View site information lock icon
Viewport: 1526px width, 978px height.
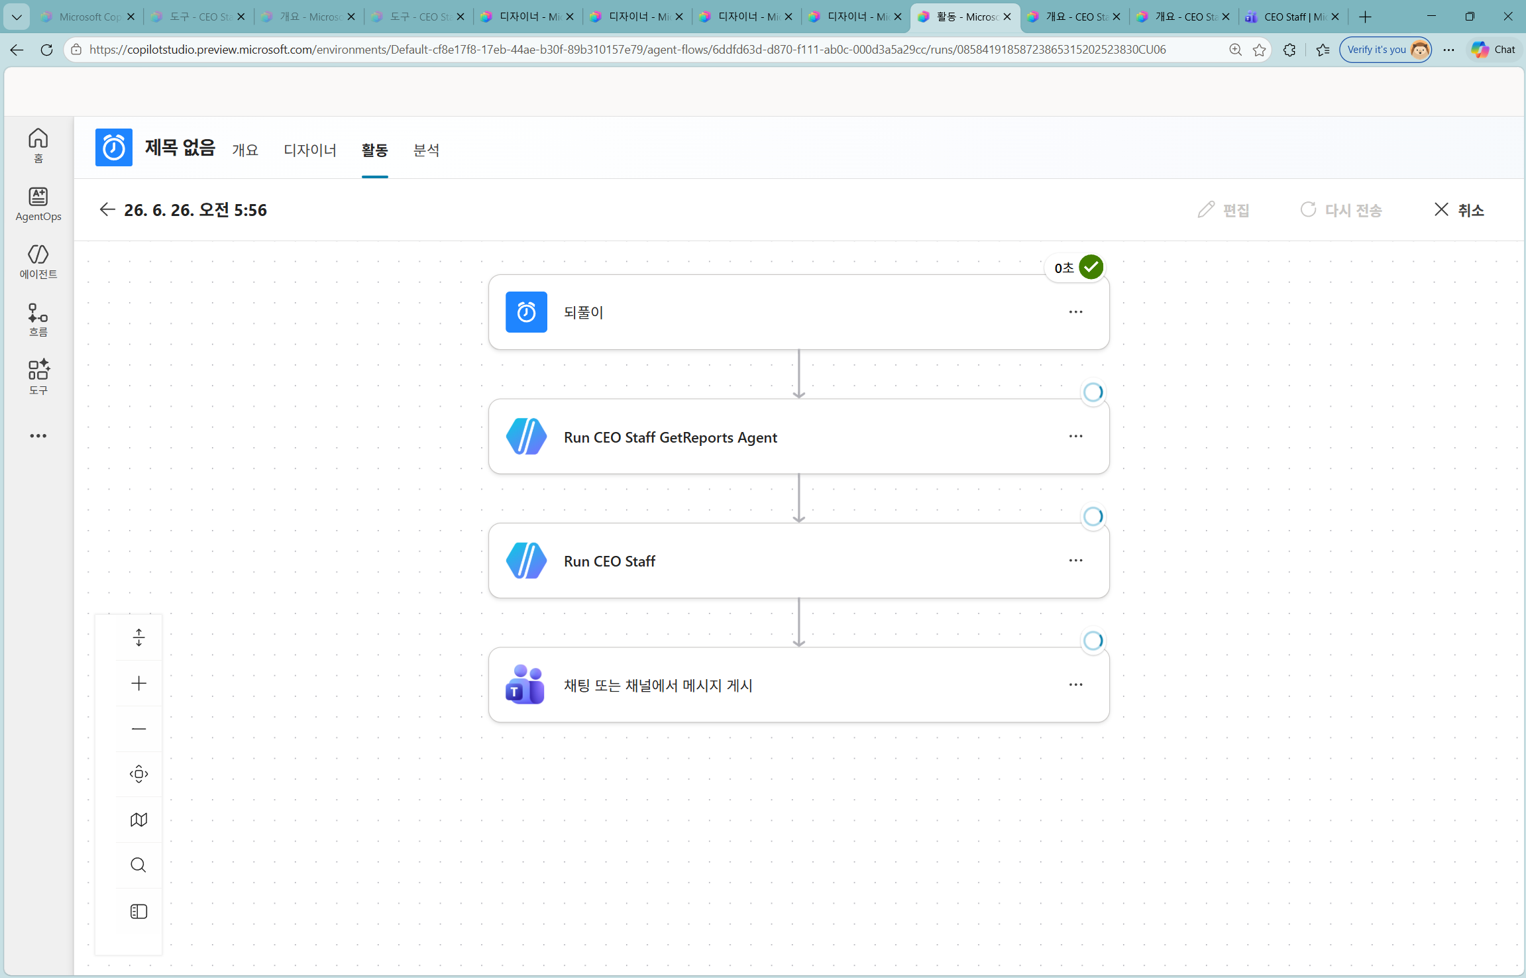(76, 50)
